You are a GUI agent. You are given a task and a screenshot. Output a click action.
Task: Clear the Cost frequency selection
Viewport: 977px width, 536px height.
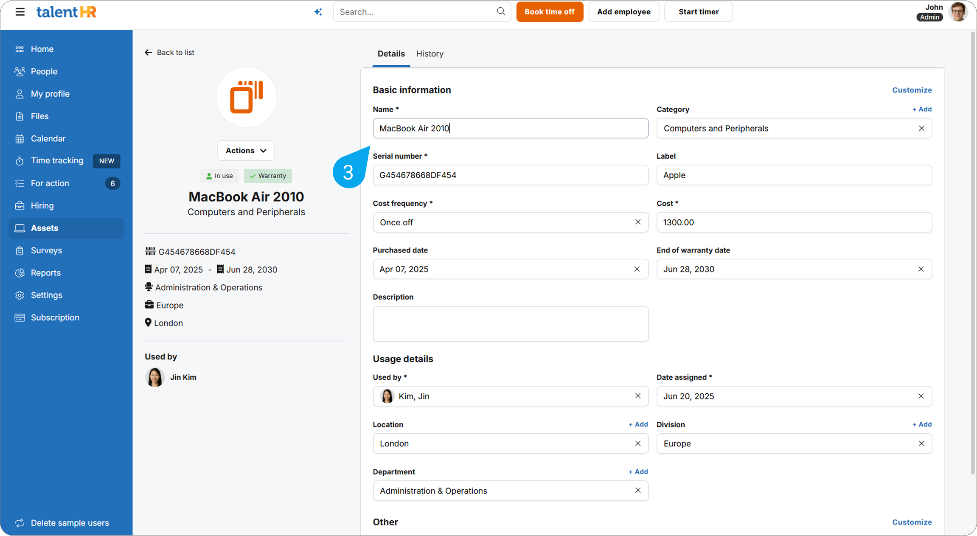pos(637,222)
